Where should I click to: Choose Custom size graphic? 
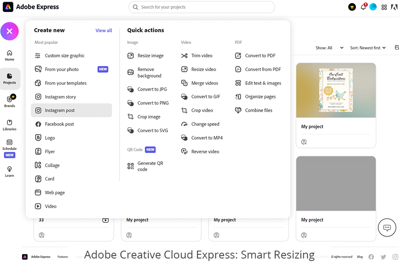pos(71,56)
